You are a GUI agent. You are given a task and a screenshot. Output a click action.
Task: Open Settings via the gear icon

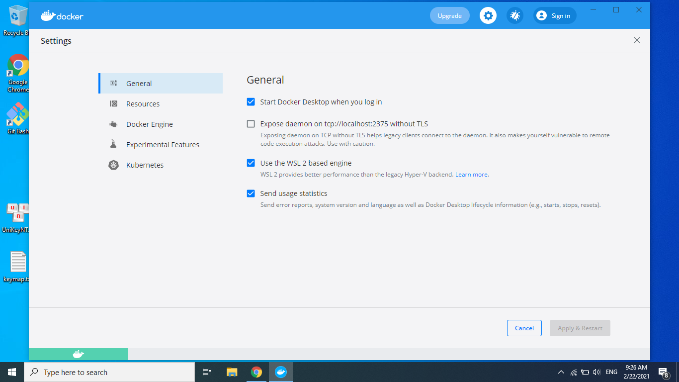488,15
